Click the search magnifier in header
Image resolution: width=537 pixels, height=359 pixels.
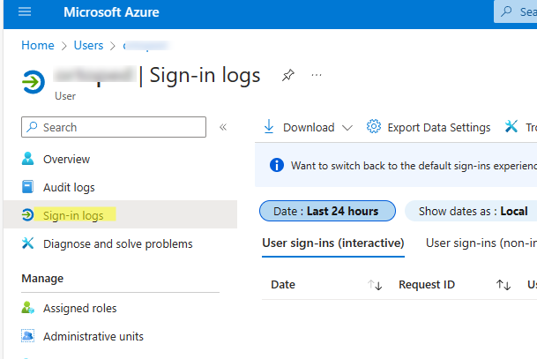506,11
